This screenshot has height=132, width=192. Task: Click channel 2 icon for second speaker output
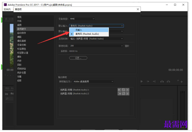(127, 94)
